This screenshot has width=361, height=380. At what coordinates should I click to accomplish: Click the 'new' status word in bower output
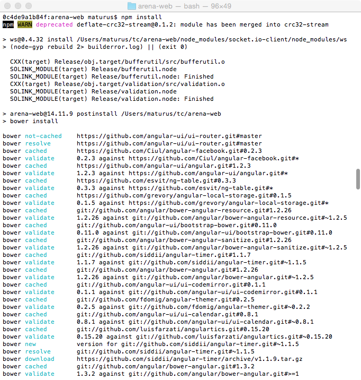click(x=30, y=344)
